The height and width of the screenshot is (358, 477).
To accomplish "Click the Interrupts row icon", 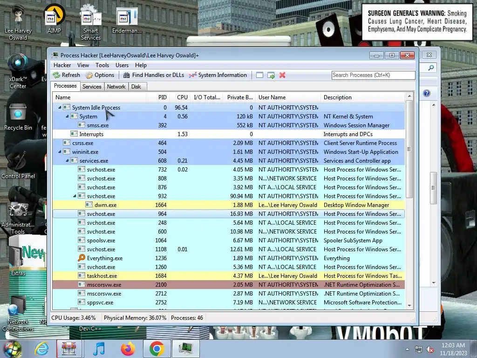I will coord(74,134).
